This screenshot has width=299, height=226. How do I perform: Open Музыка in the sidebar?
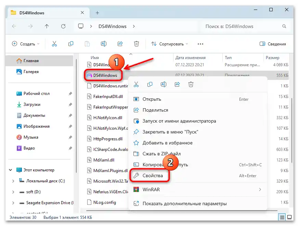point(39,137)
